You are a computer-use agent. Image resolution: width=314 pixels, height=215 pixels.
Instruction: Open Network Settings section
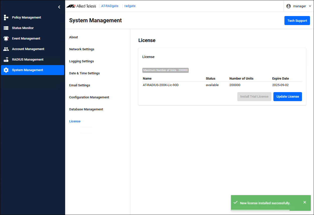coord(82,49)
